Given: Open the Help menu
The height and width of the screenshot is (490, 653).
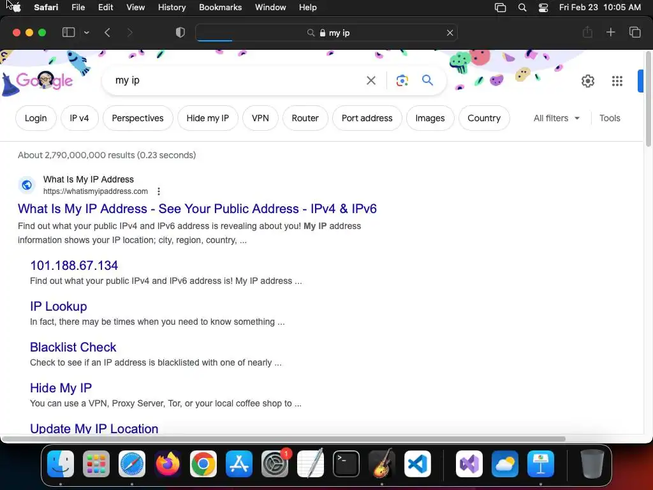Looking at the screenshot, I should point(308,7).
